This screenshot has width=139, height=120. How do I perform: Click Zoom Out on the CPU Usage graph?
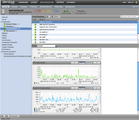tap(89, 63)
